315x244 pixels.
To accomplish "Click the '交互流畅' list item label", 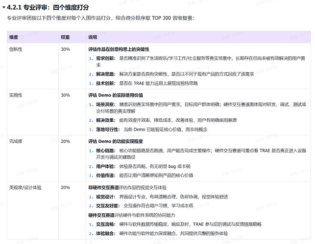I will 106,224.
